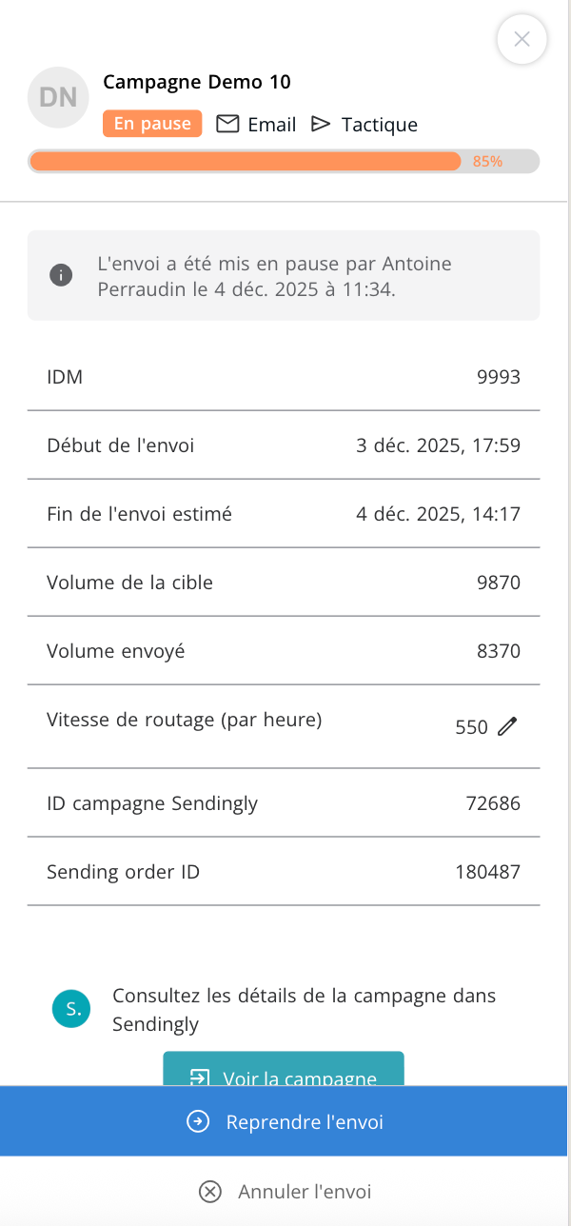The width and height of the screenshot is (571, 1226).
Task: Click the Volume envoyé value 8370
Action: [499, 651]
